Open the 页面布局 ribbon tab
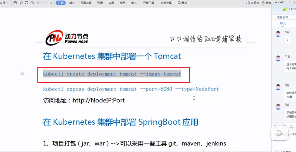Viewport: 296px width, 152px height. (86, 3)
